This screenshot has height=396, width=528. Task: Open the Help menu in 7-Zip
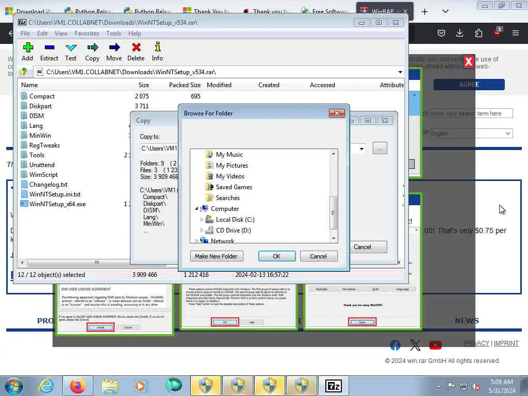[135, 34]
